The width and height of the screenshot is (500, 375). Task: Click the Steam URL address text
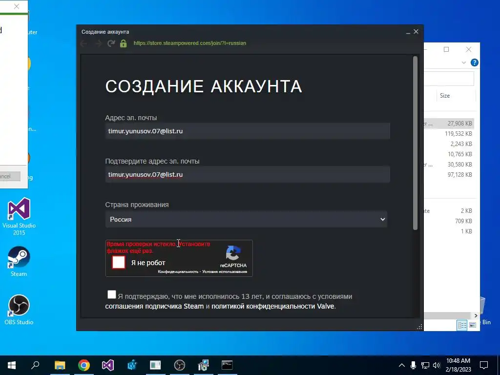click(190, 43)
